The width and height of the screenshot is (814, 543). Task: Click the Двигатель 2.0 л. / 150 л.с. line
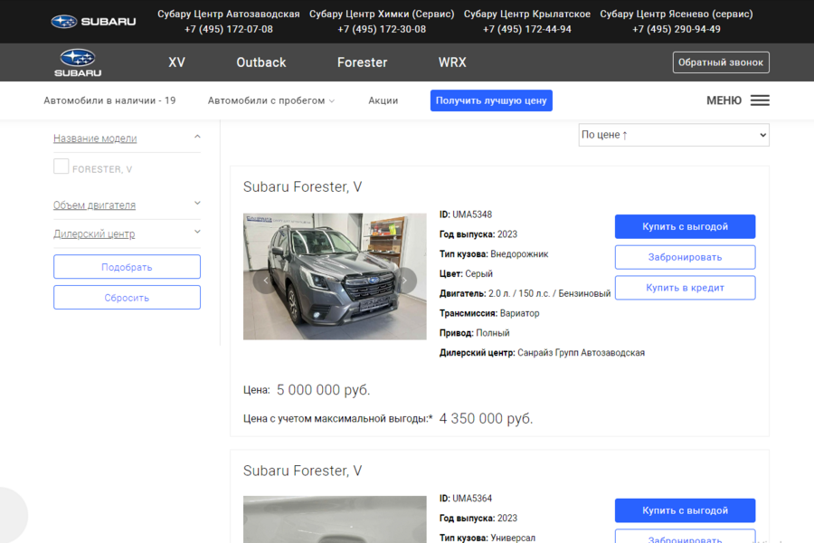tap(525, 293)
